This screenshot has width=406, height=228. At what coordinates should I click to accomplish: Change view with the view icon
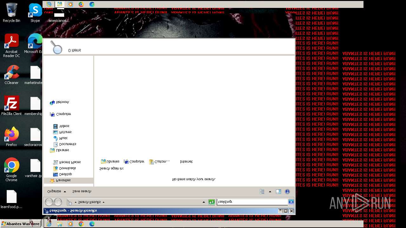click(262, 192)
